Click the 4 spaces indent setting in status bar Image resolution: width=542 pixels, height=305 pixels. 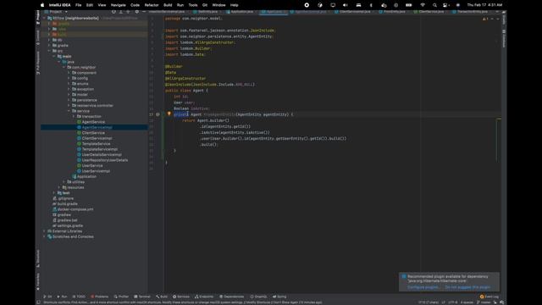coord(467,302)
